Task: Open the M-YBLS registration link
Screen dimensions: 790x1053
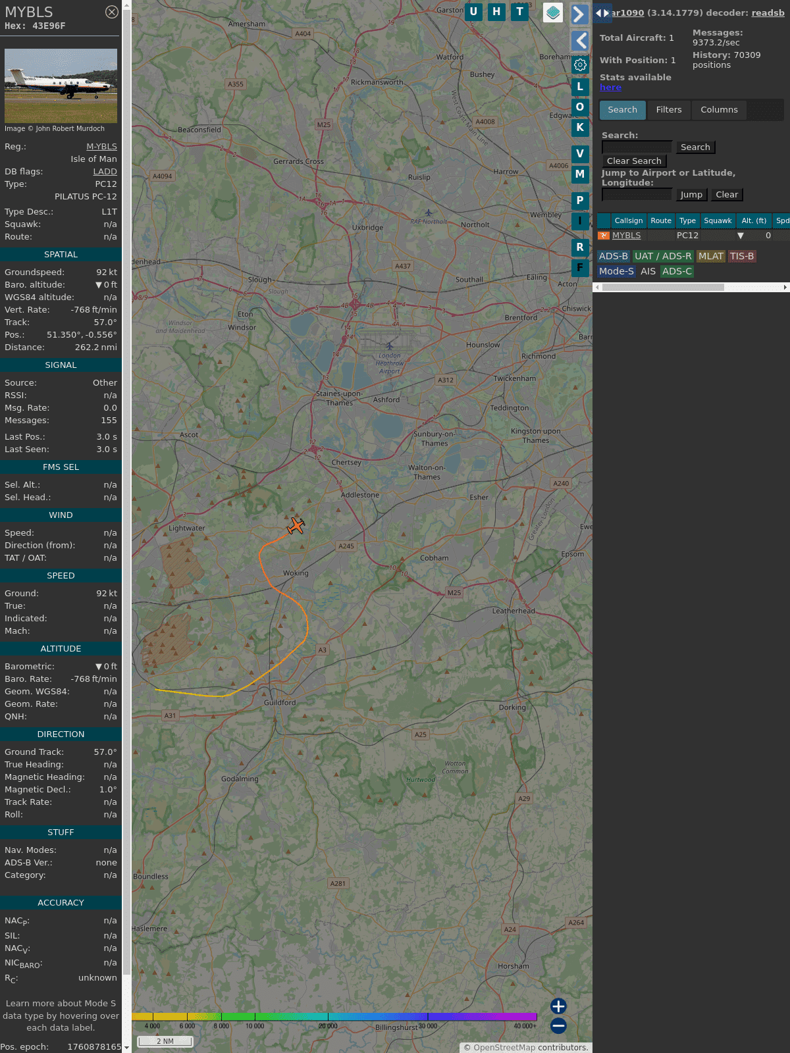Action: 101,147
